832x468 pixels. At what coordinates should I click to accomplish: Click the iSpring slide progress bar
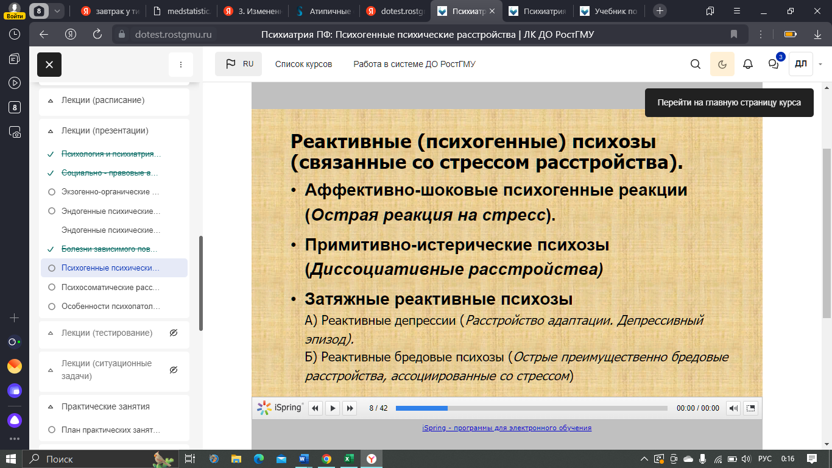click(532, 408)
